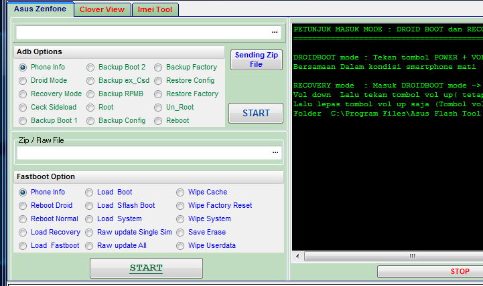Click the Fastboot Option section header

pyautogui.click(x=149, y=177)
